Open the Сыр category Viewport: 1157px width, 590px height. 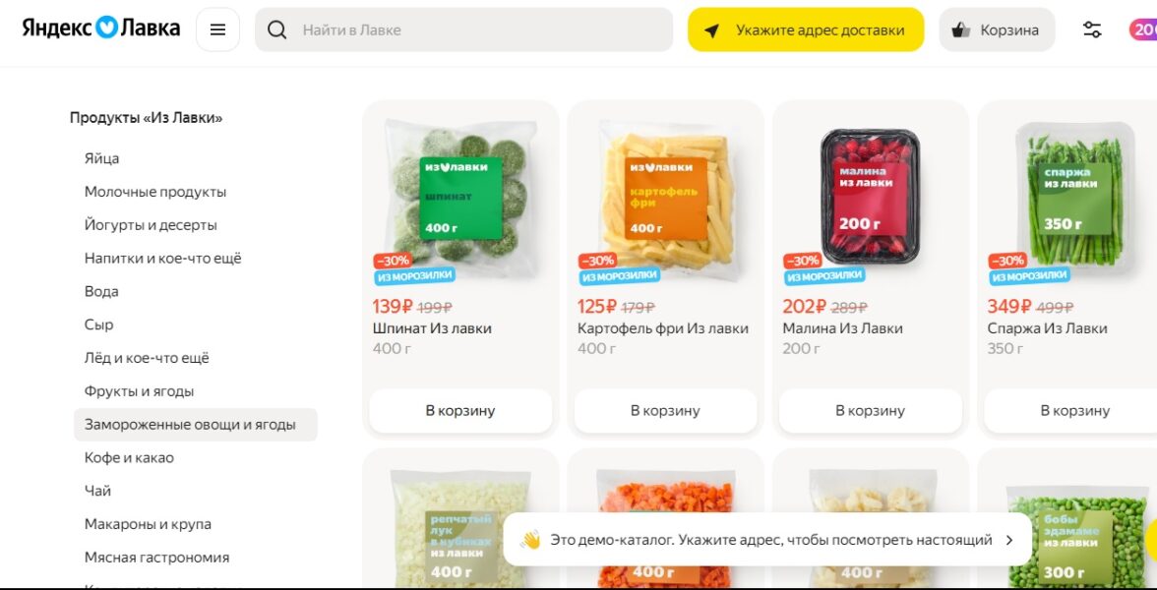point(98,324)
